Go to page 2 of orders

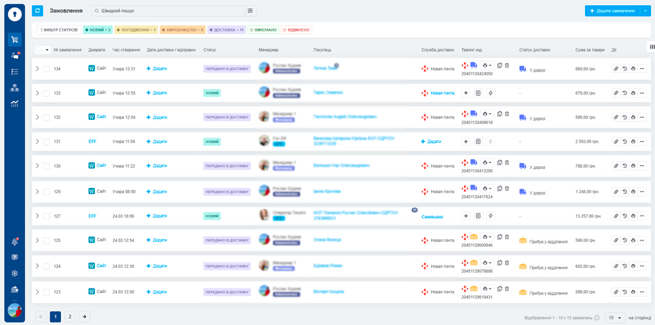[x=70, y=316]
